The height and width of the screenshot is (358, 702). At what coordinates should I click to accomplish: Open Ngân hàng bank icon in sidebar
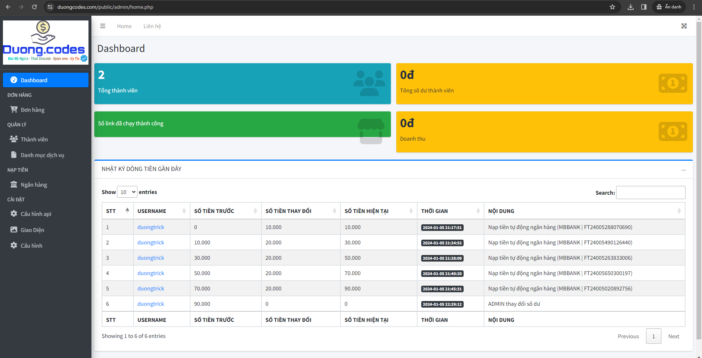click(14, 184)
